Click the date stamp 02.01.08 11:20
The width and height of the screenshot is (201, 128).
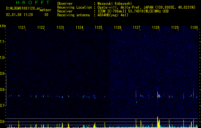(19, 15)
